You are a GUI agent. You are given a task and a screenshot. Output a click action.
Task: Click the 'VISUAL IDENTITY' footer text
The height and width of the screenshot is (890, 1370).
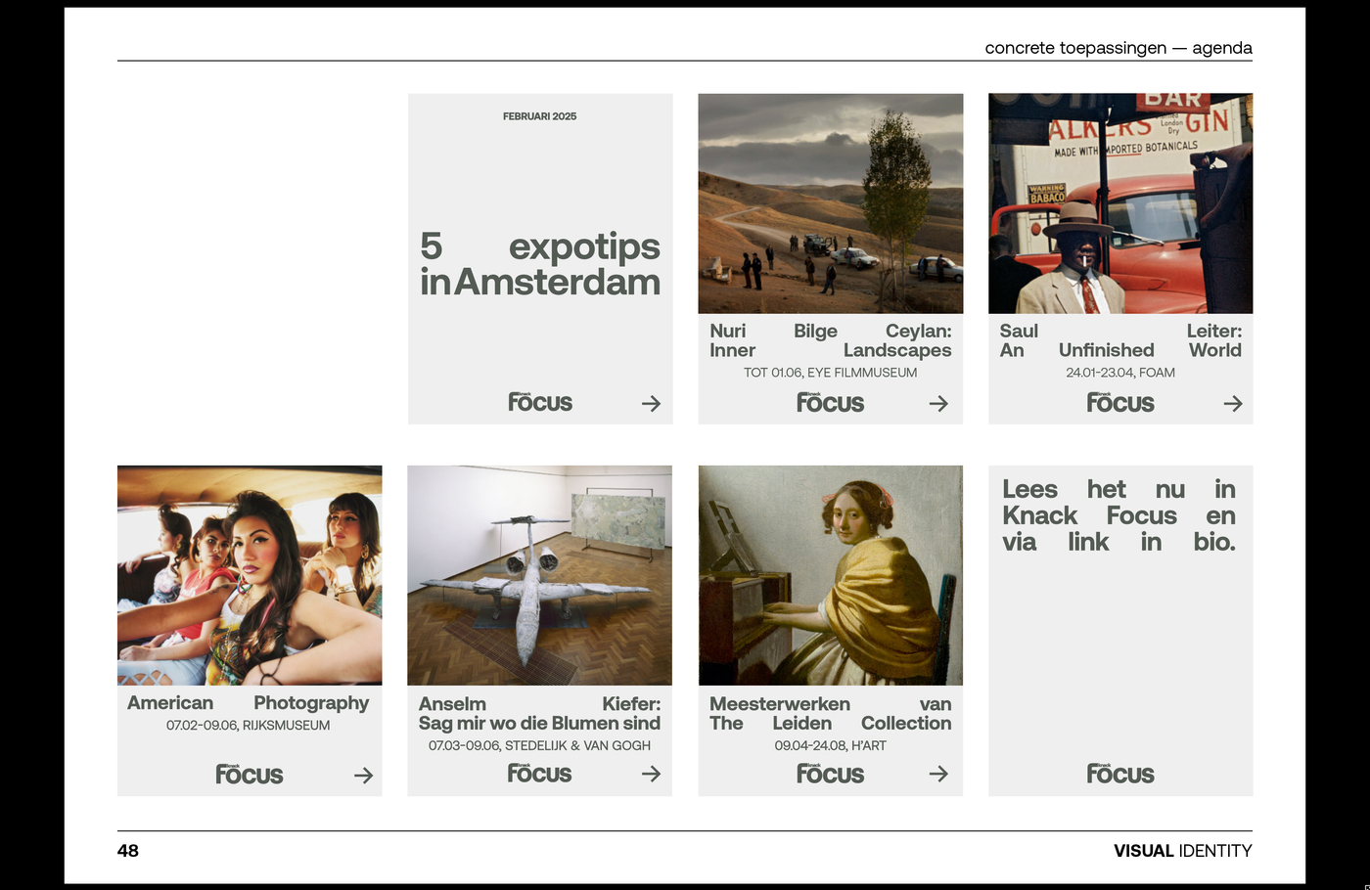[1183, 851]
